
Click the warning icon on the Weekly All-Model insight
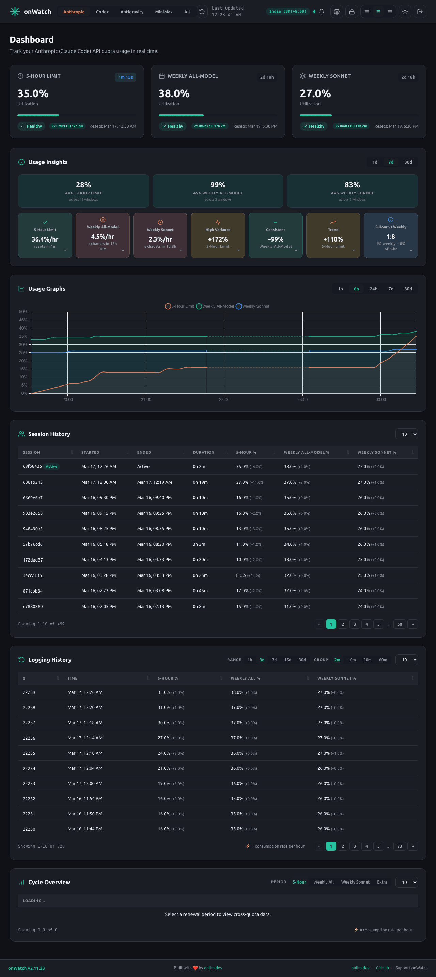click(x=103, y=220)
